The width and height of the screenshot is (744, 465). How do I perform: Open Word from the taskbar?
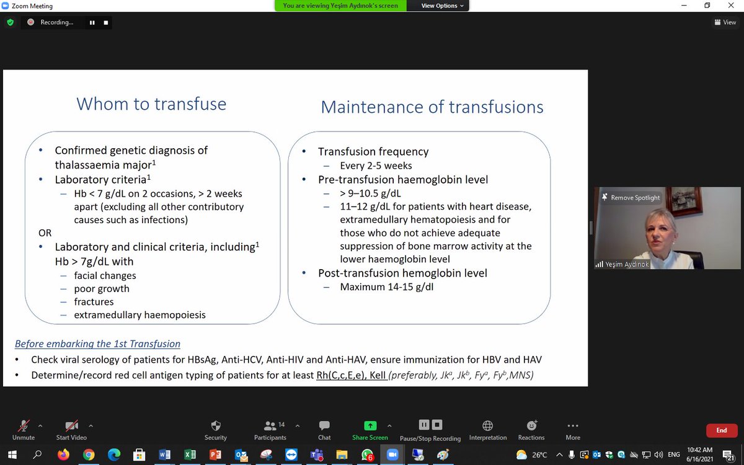point(164,454)
